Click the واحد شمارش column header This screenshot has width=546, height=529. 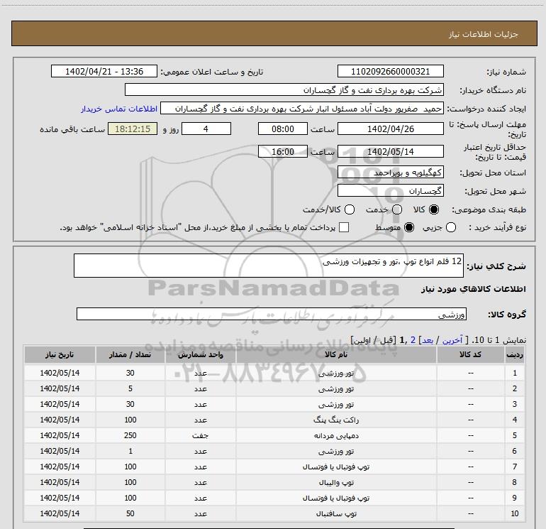coord(201,354)
